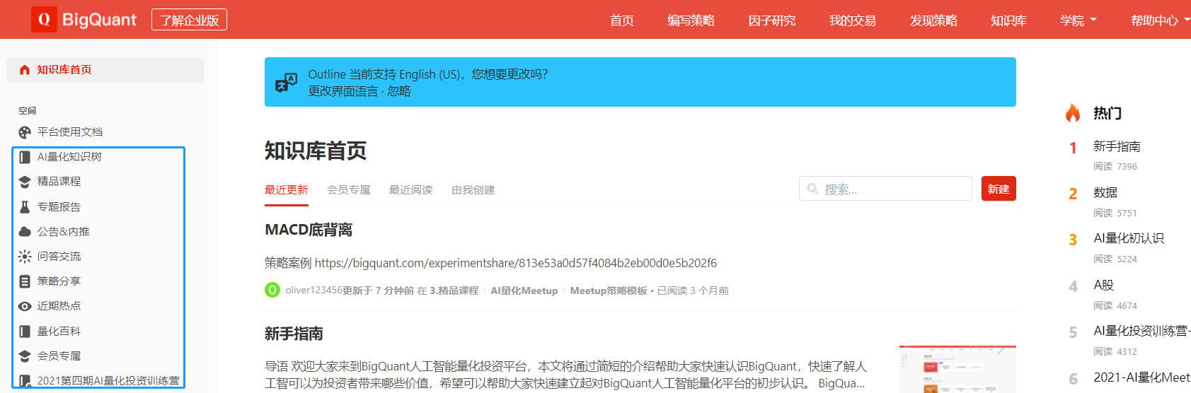Click the graduation cap icon beside 会员专属
Screen dimensions: 1191x393
pos(25,356)
